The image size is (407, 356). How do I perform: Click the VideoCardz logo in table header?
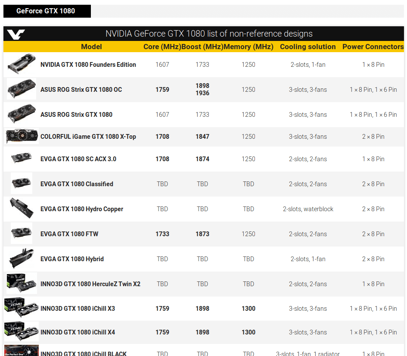16,34
